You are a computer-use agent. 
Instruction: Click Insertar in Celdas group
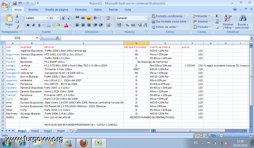[x=201, y=16]
